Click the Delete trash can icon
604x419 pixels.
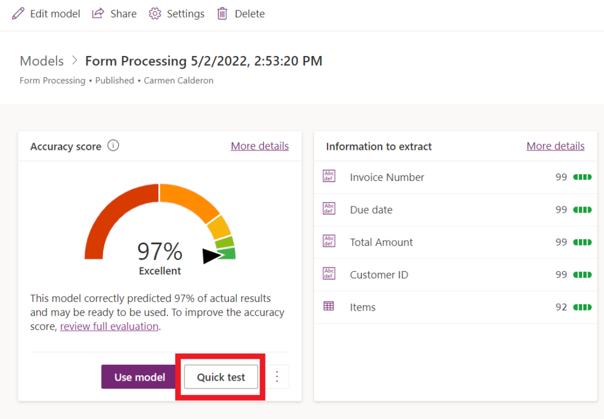click(x=222, y=13)
